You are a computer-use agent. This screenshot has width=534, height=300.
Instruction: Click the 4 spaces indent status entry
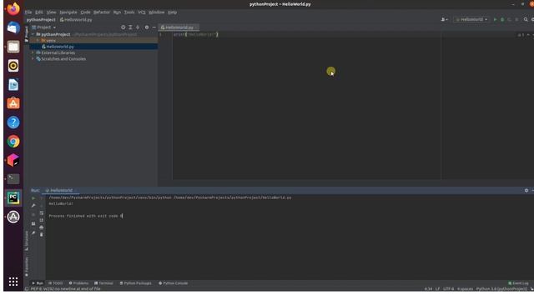click(465, 289)
